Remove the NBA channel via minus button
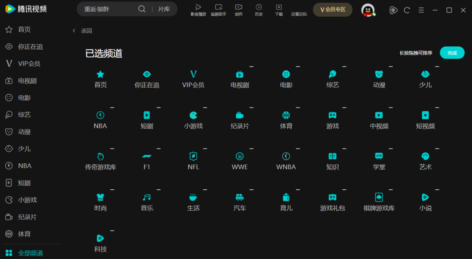This screenshot has height=259, width=472. (x=112, y=107)
